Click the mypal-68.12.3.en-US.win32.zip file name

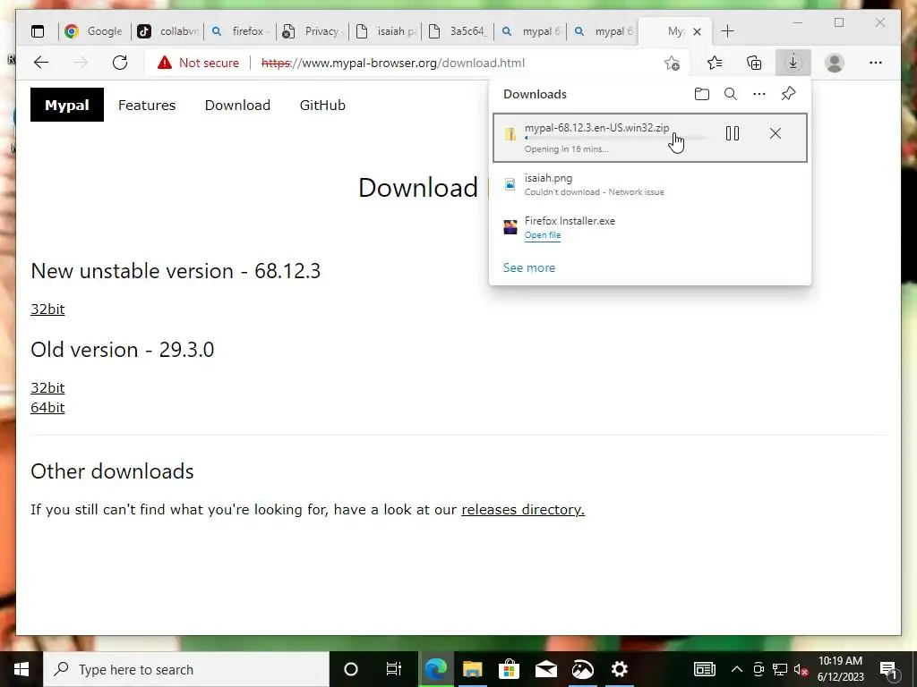(x=596, y=127)
